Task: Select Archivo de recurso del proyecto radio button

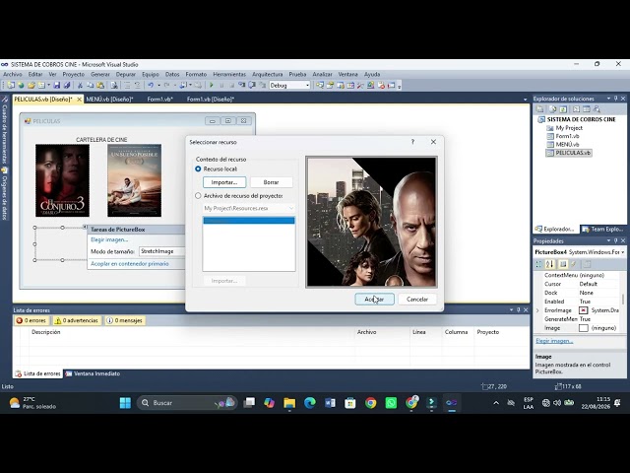Action: pyautogui.click(x=198, y=196)
